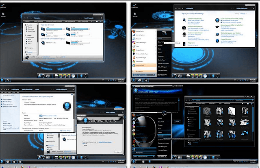Select Downloads in the white Computer window sidebar

pos(31,29)
